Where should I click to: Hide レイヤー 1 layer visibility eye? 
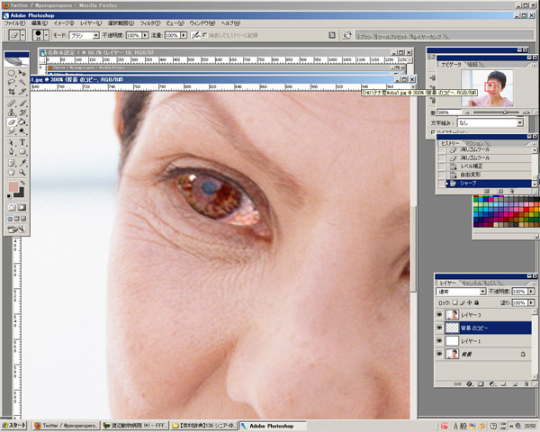(x=439, y=341)
